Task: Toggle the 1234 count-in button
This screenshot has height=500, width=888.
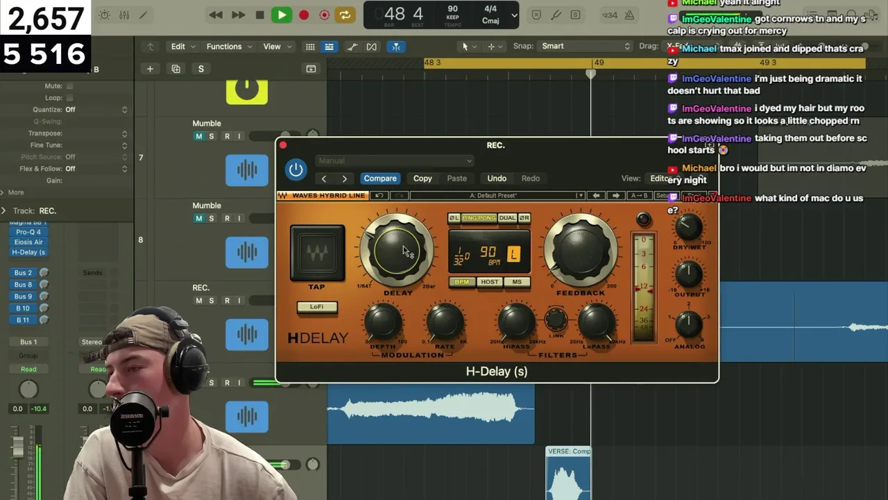Action: coord(610,15)
